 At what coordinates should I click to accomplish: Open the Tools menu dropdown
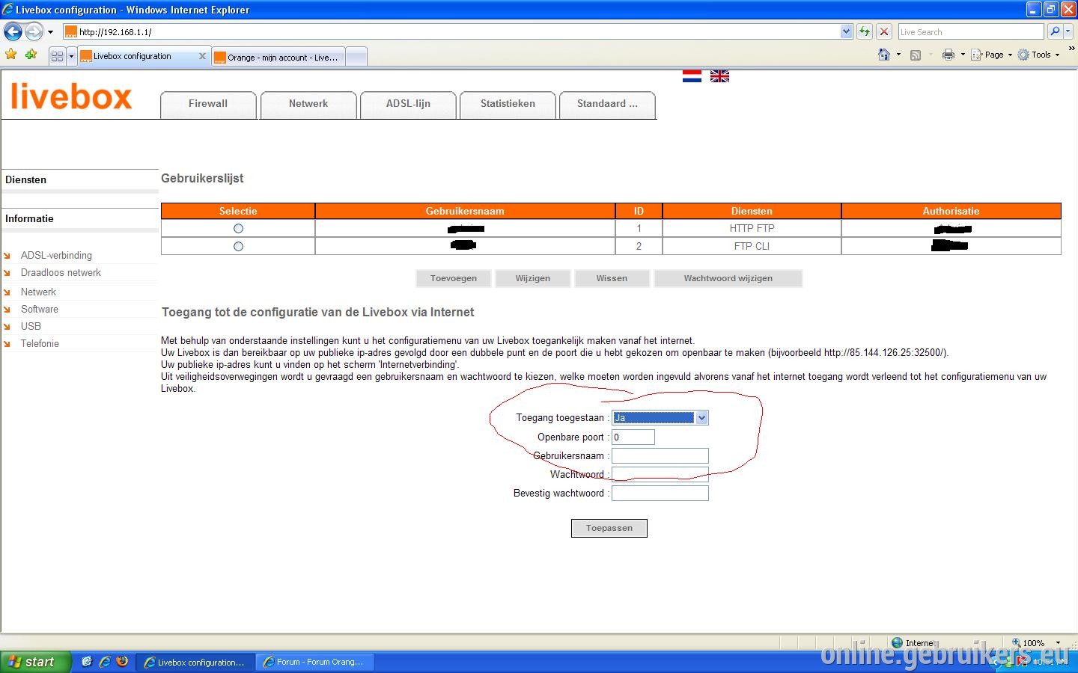point(1040,55)
